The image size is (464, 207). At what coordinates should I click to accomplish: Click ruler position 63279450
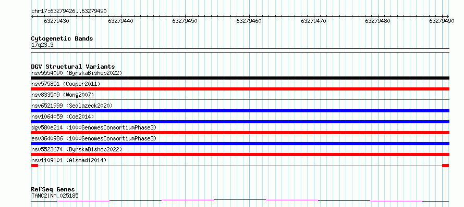tap(185, 21)
